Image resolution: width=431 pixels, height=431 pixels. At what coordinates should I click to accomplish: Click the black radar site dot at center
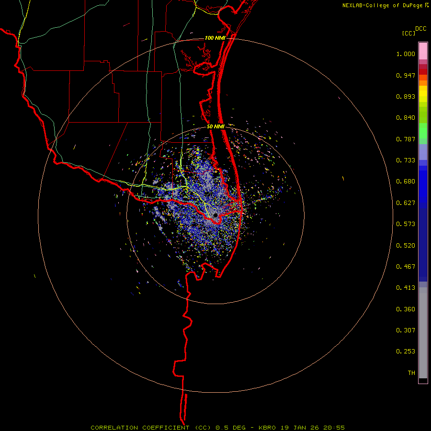click(x=215, y=215)
